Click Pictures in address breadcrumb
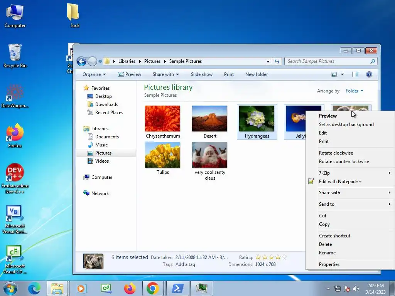 click(152, 61)
